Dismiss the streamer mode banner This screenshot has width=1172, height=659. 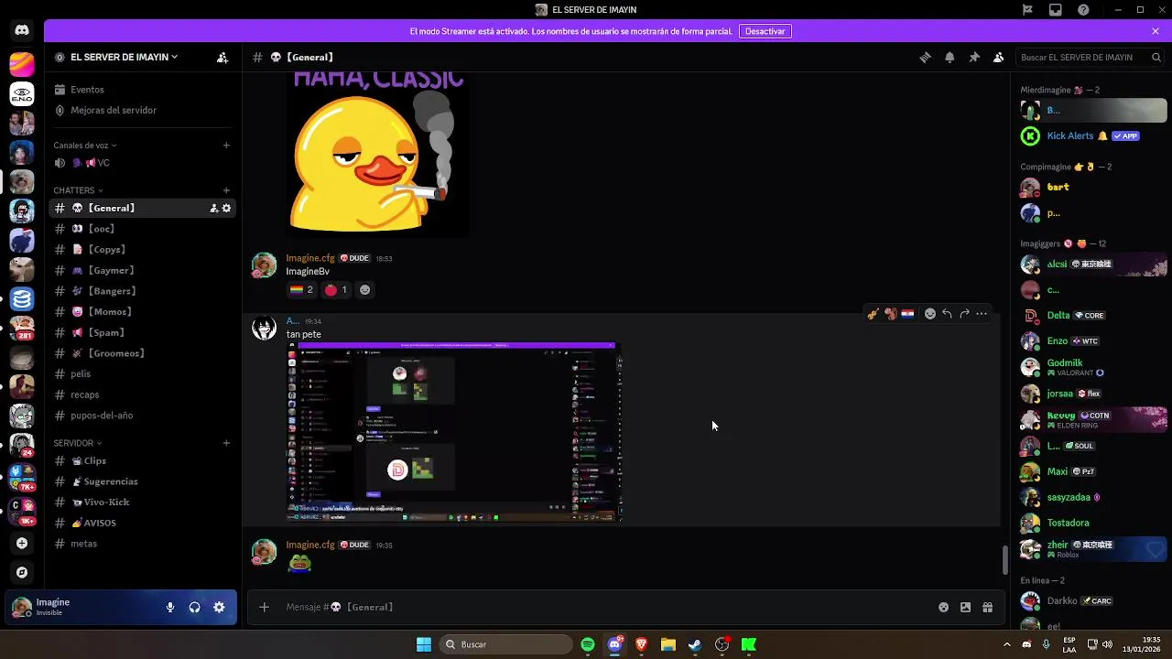[x=1156, y=31]
